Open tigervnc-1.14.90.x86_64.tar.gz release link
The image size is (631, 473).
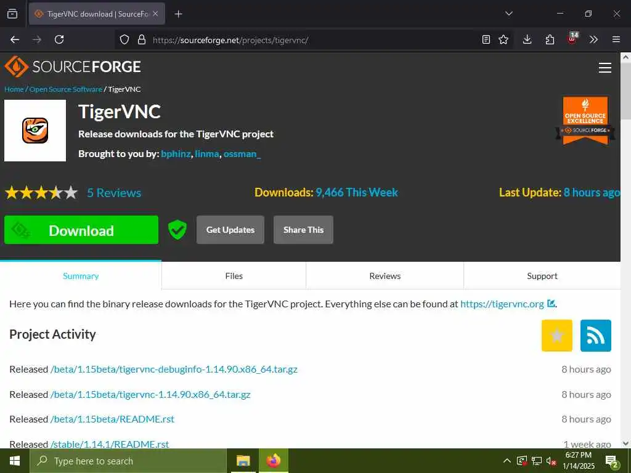tap(150, 395)
